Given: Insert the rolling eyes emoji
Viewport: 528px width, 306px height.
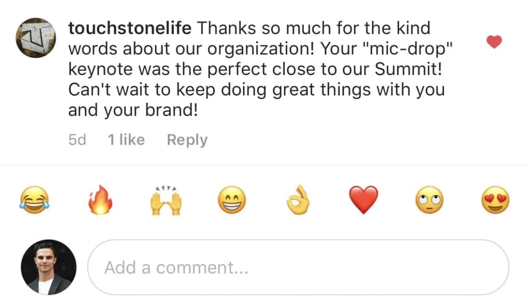Looking at the screenshot, I should tap(430, 201).
